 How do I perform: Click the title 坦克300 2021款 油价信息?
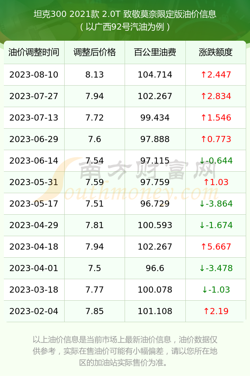click(x=125, y=14)
